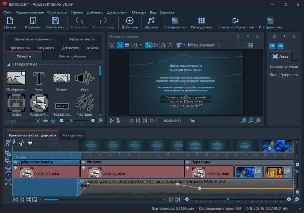Viewport: 304px width, 213px height.
Task: Toggle the eye preview button in the properties panel
Action: click(x=281, y=45)
